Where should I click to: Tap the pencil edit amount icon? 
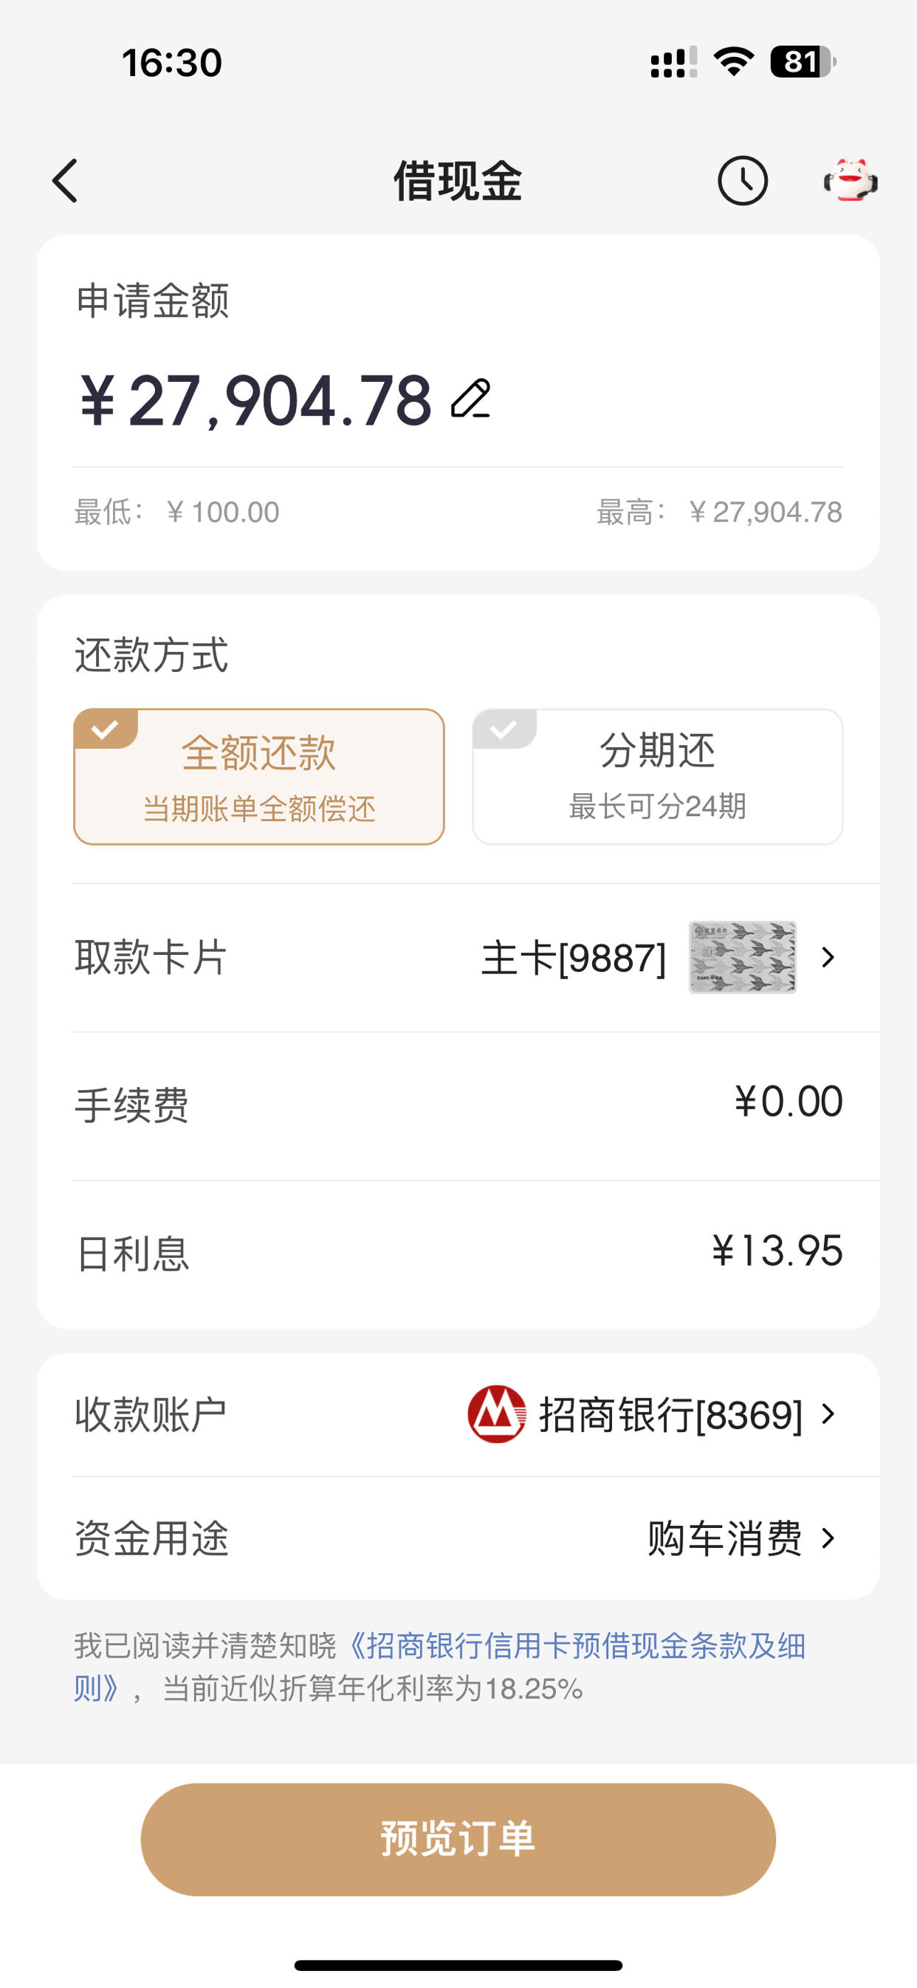click(x=471, y=399)
